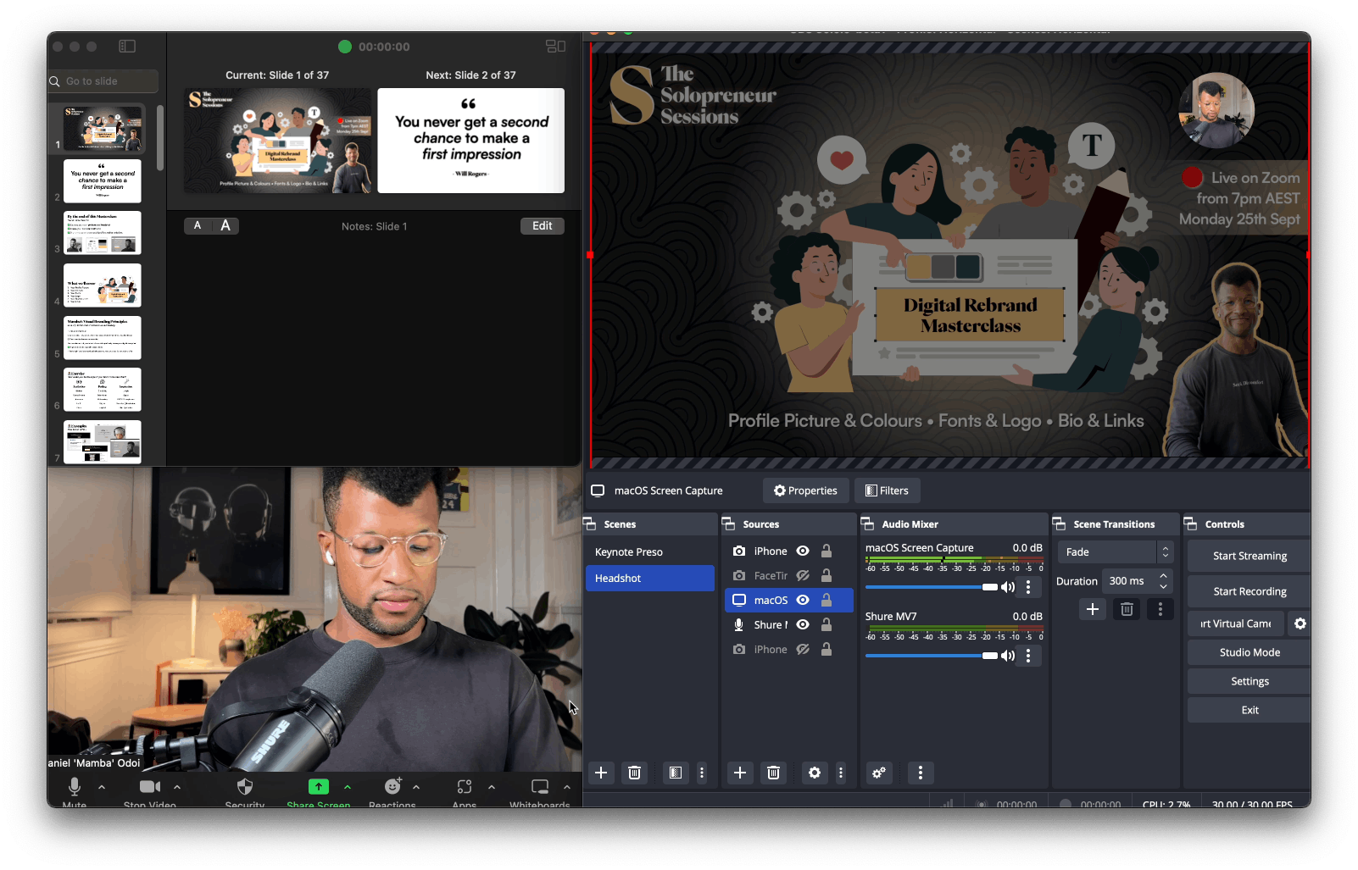Open the Scenes dock three-dot menu
Viewport: 1358px width, 870px height.
(x=702, y=773)
